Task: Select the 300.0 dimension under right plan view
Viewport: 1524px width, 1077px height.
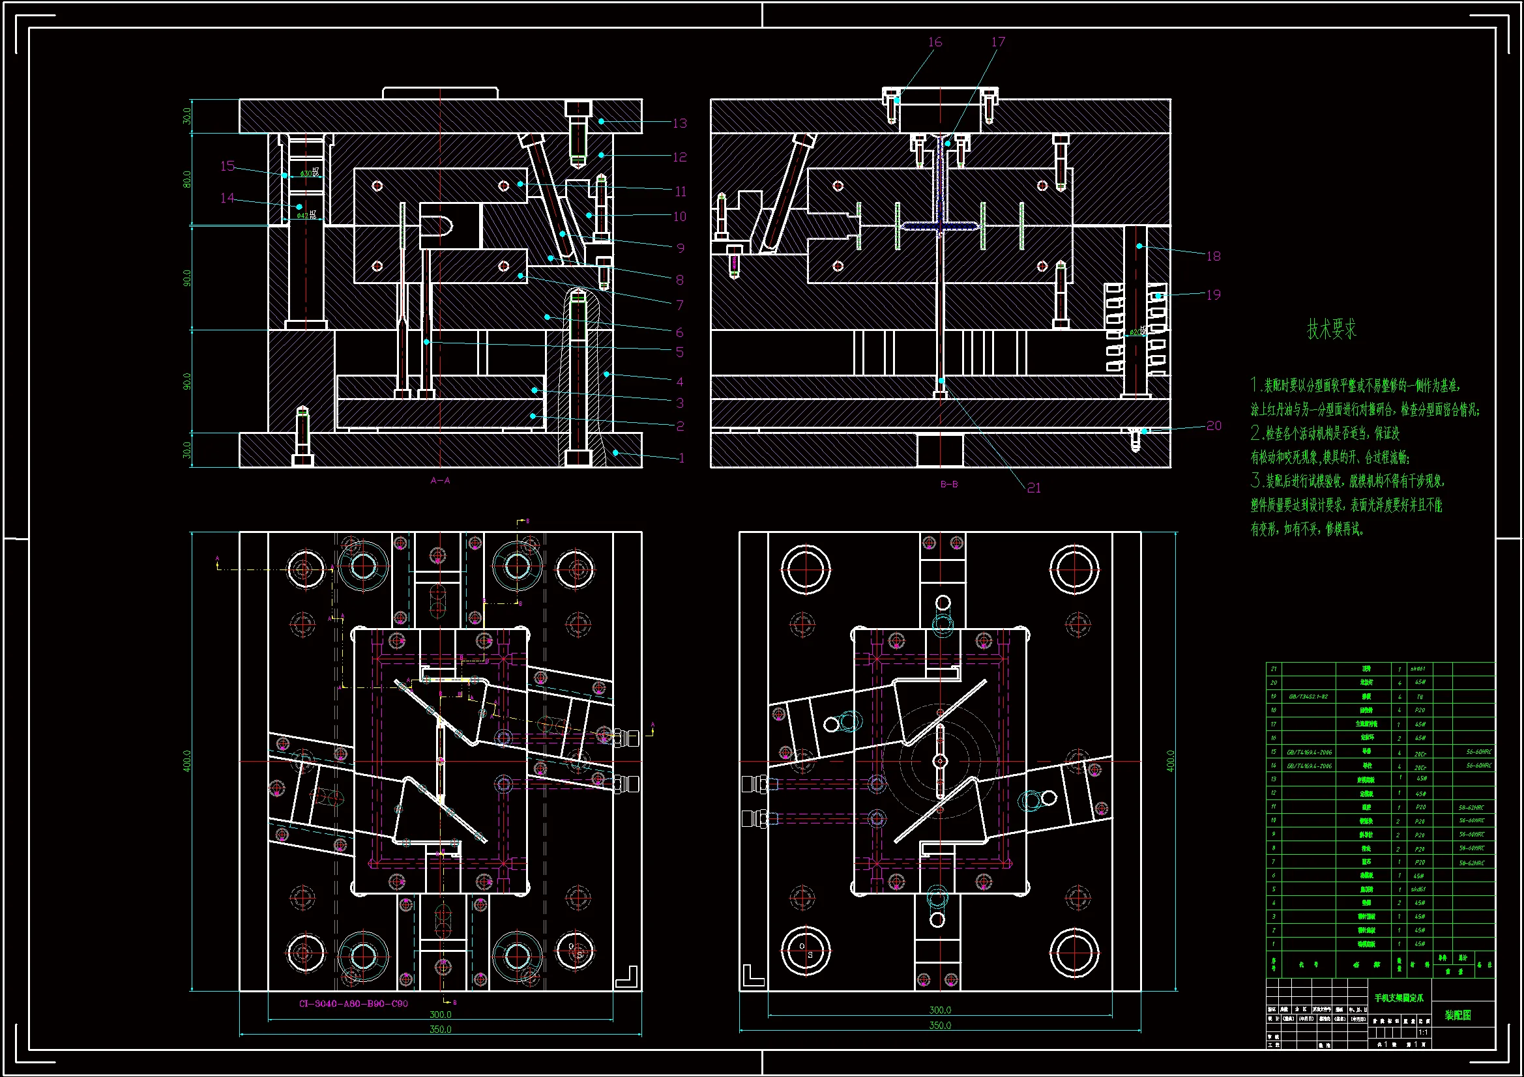Action: [939, 1010]
